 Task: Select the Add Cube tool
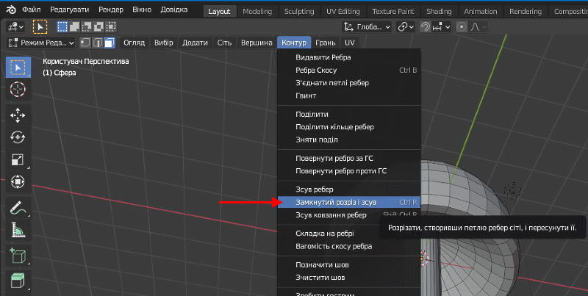[18, 256]
